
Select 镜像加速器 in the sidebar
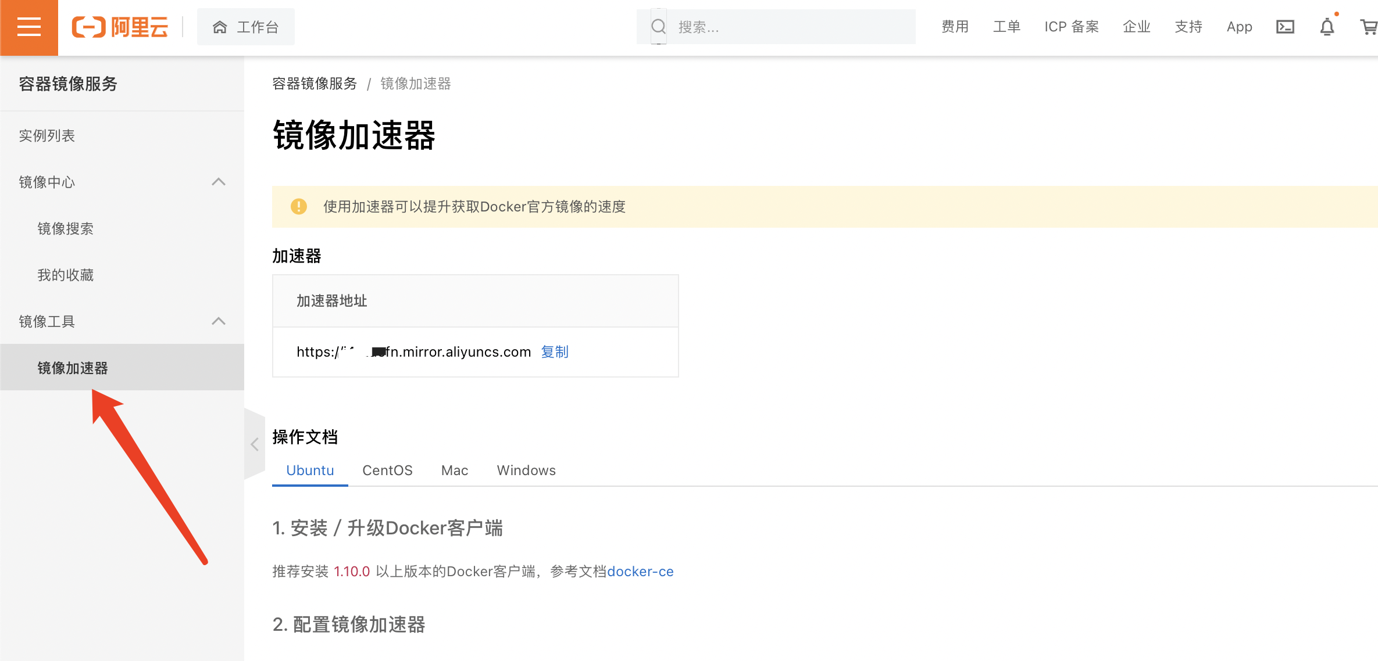[x=122, y=367]
